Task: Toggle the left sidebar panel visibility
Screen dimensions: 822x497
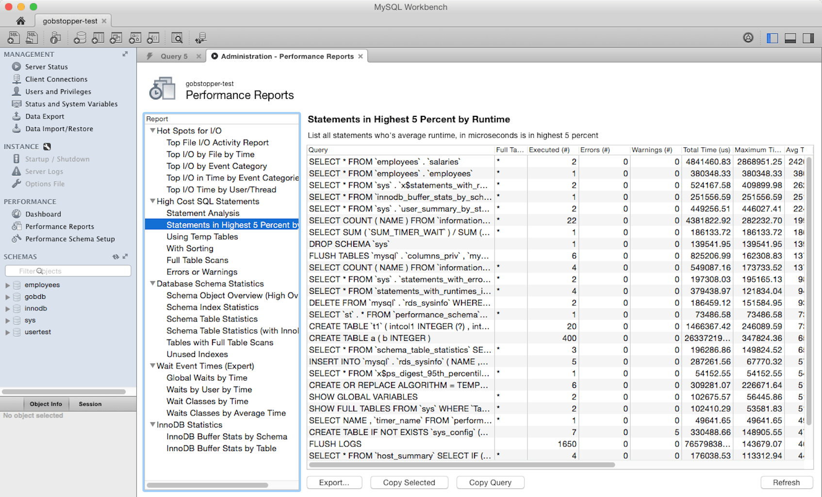Action: click(772, 38)
